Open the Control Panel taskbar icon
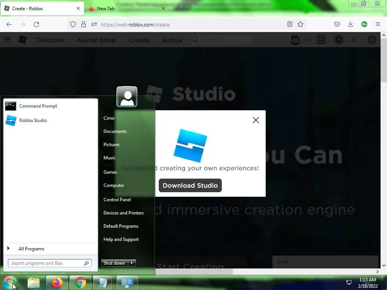The height and width of the screenshot is (290, 387). click(127, 282)
